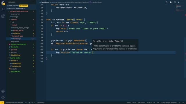
Task: Open rocket.pb.go file
Action: pos(17,64)
